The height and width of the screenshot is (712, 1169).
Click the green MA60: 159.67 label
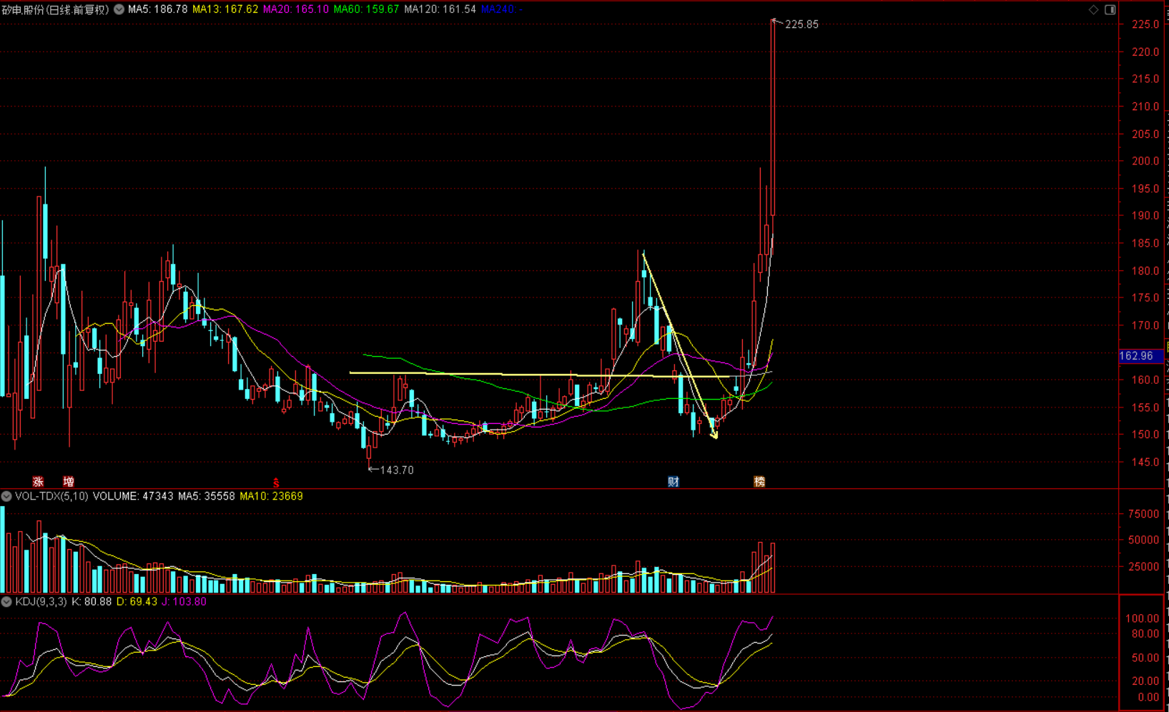click(366, 9)
